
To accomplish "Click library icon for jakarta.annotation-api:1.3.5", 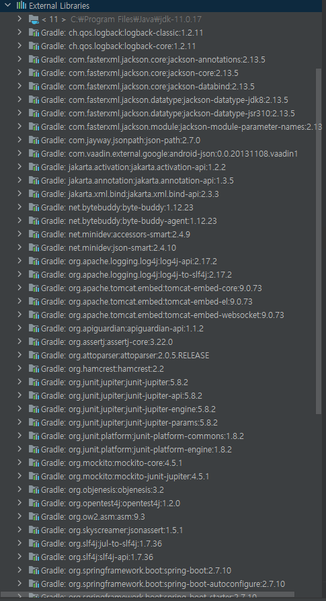I will pyautogui.click(x=34, y=180).
